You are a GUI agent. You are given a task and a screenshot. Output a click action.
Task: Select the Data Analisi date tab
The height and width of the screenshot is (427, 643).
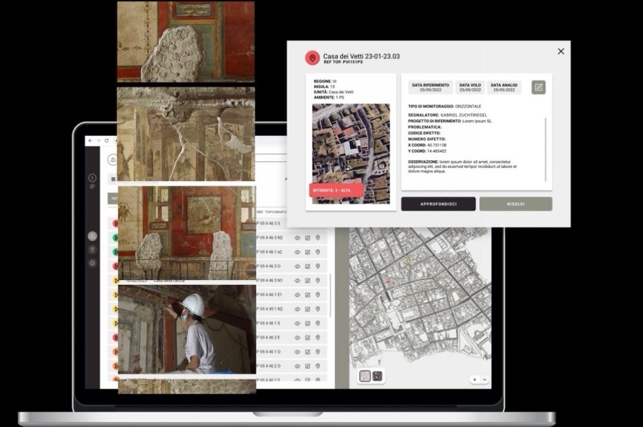coord(504,87)
